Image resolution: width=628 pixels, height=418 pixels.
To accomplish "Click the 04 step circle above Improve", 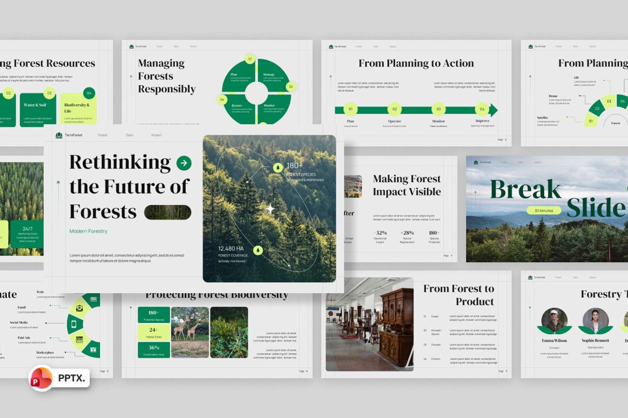I will 482,109.
